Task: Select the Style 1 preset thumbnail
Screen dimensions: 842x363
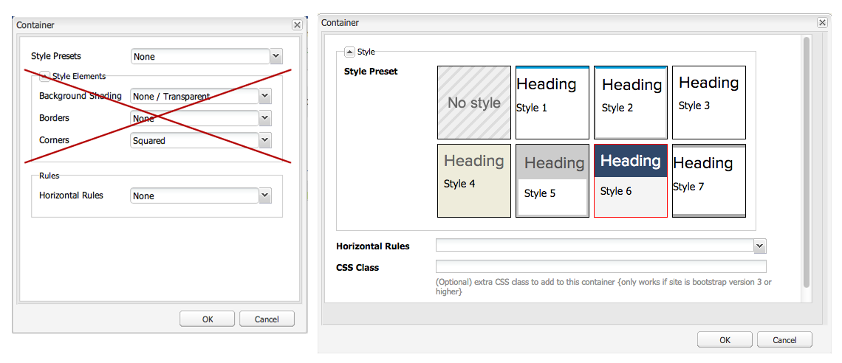Action: pos(552,103)
